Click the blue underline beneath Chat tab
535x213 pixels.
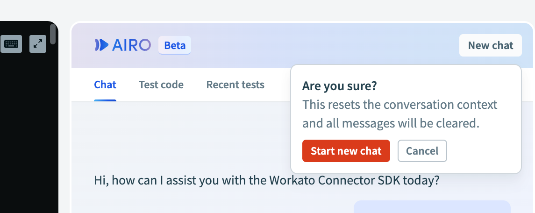click(105, 100)
